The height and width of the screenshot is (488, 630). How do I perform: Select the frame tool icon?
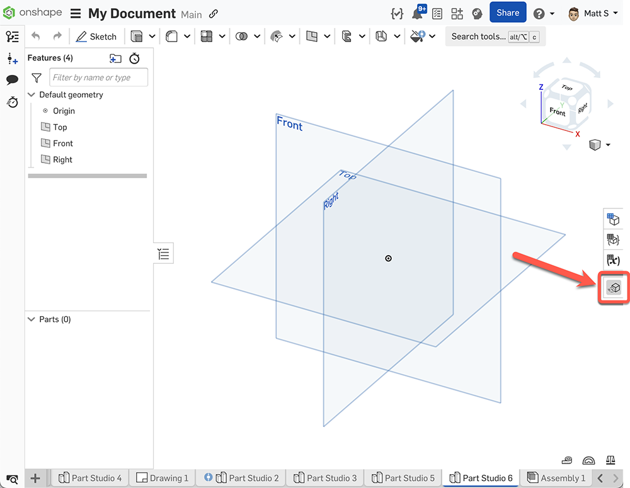[381, 37]
